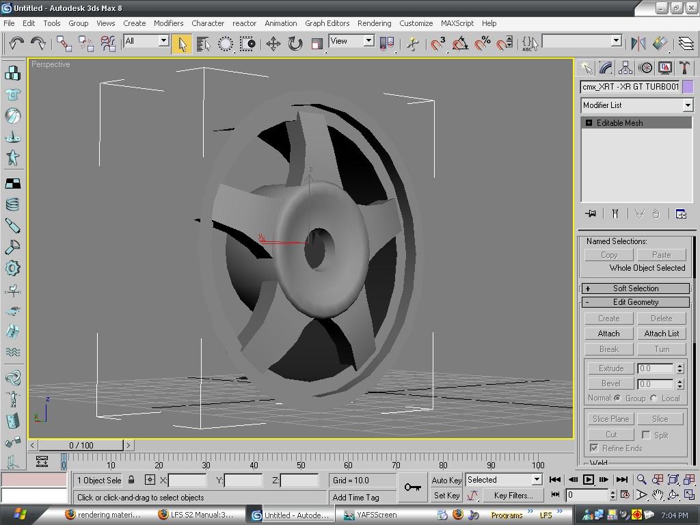Open the Rendering menu
The image size is (700, 525).
pos(374,23)
